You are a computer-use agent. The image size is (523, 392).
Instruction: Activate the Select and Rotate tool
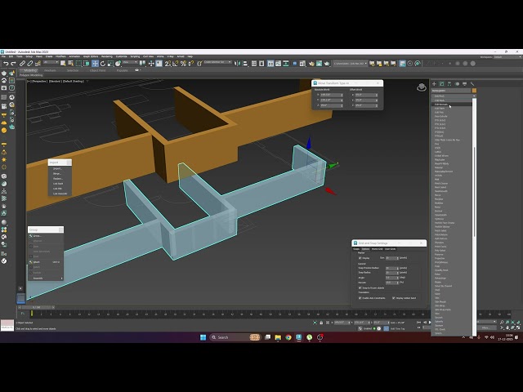pyautogui.click(x=103, y=64)
